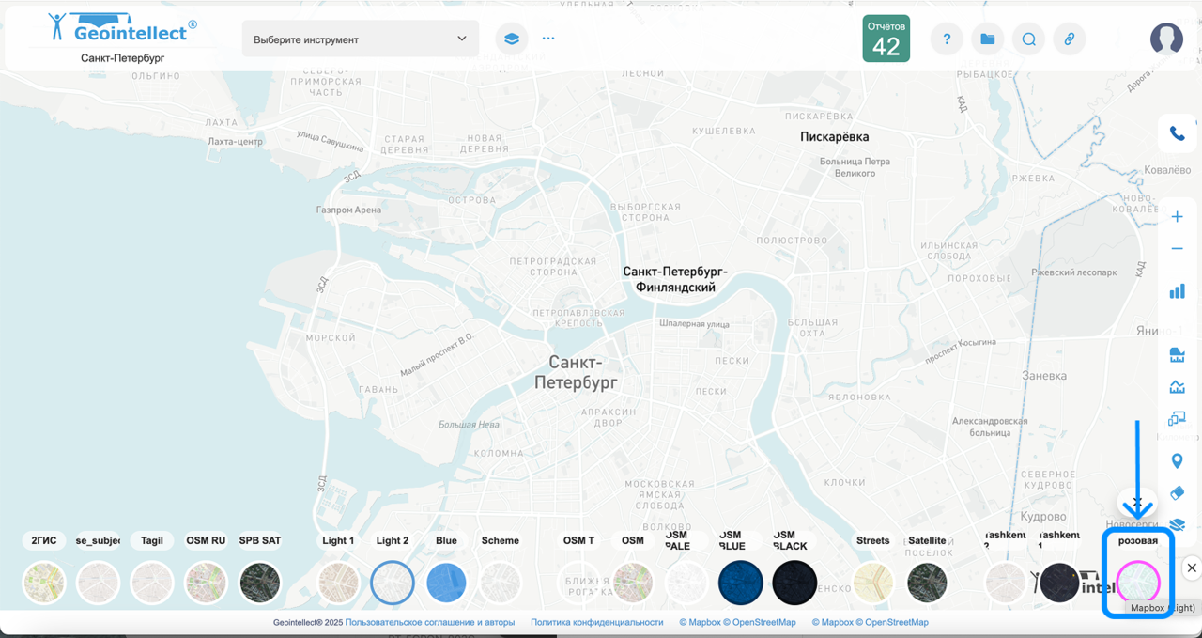Click the search magnifier icon
Viewport: 1202px width, 638px height.
point(1028,39)
